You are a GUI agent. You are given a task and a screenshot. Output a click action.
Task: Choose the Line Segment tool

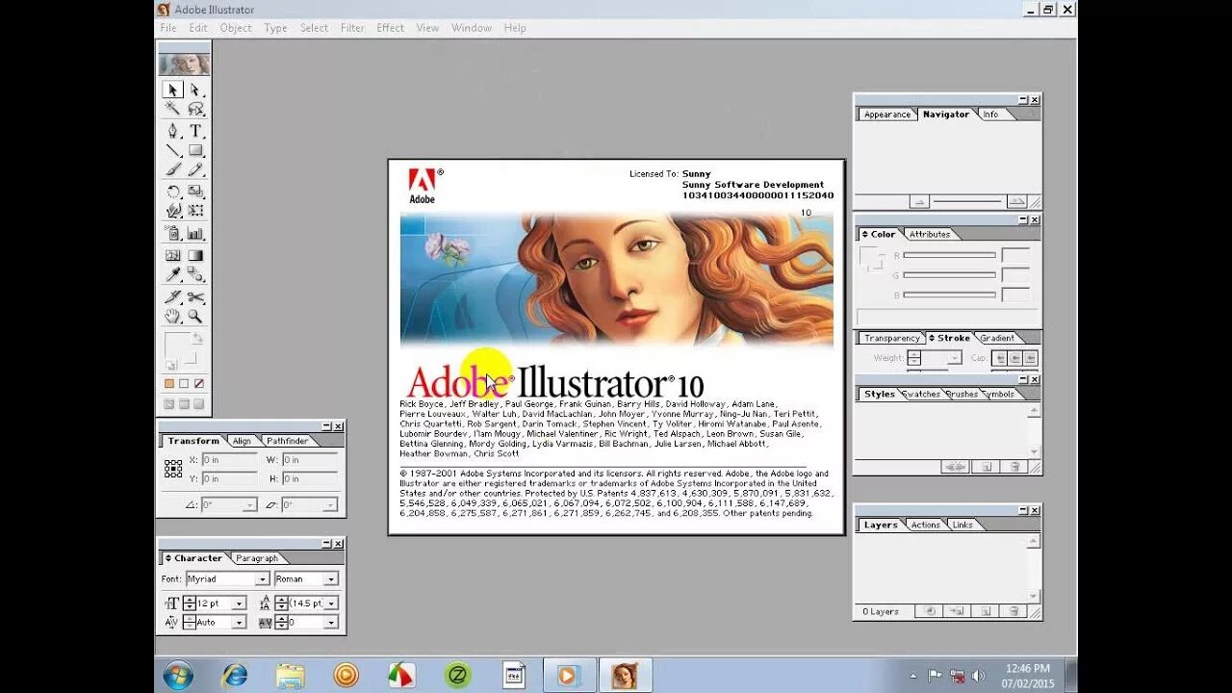173,150
